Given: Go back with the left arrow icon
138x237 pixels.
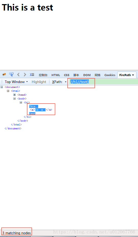Looking at the screenshot, I should [18, 75].
